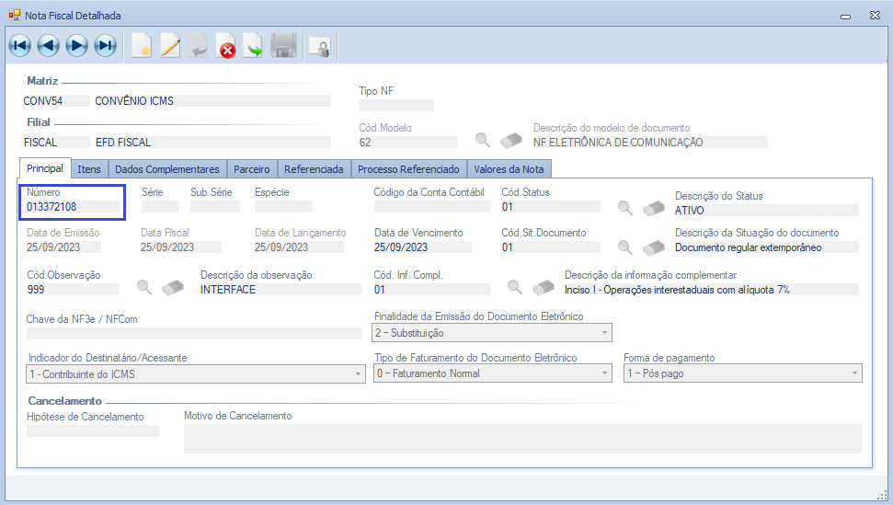Go to the first record
The width and height of the screenshot is (893, 505).
point(20,45)
